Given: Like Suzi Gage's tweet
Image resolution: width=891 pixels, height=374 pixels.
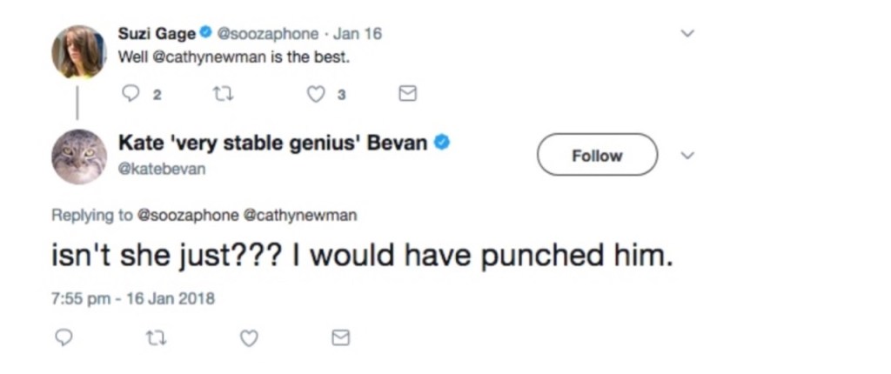Looking at the screenshot, I should (317, 94).
